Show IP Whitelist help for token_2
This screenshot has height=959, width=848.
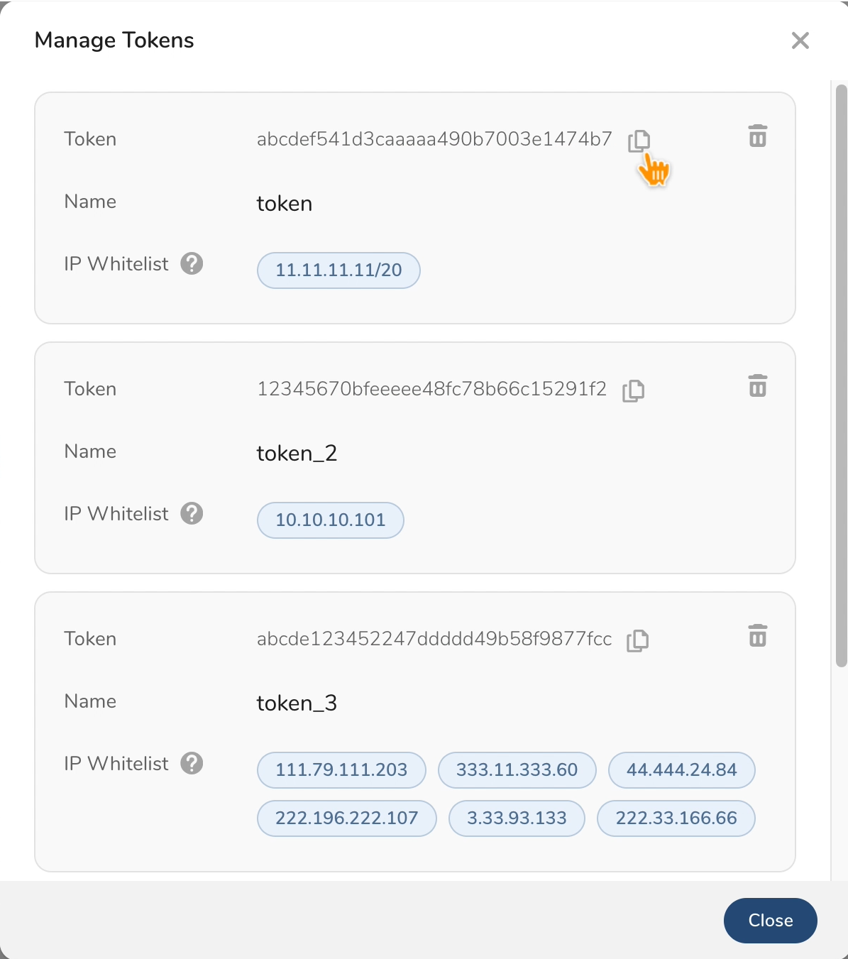click(x=192, y=513)
